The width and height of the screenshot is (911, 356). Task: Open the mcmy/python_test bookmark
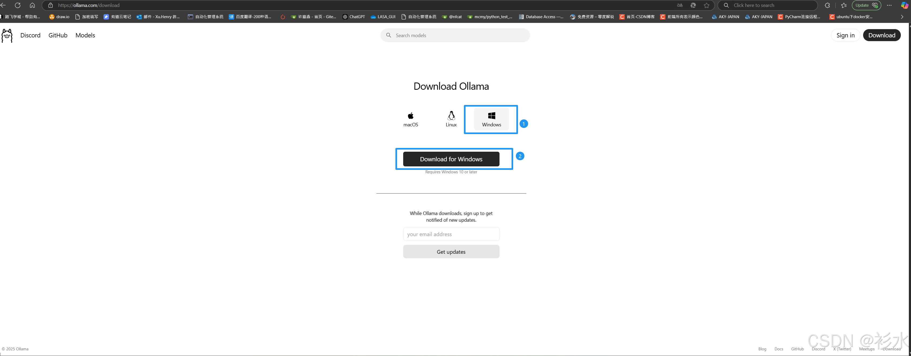(489, 17)
